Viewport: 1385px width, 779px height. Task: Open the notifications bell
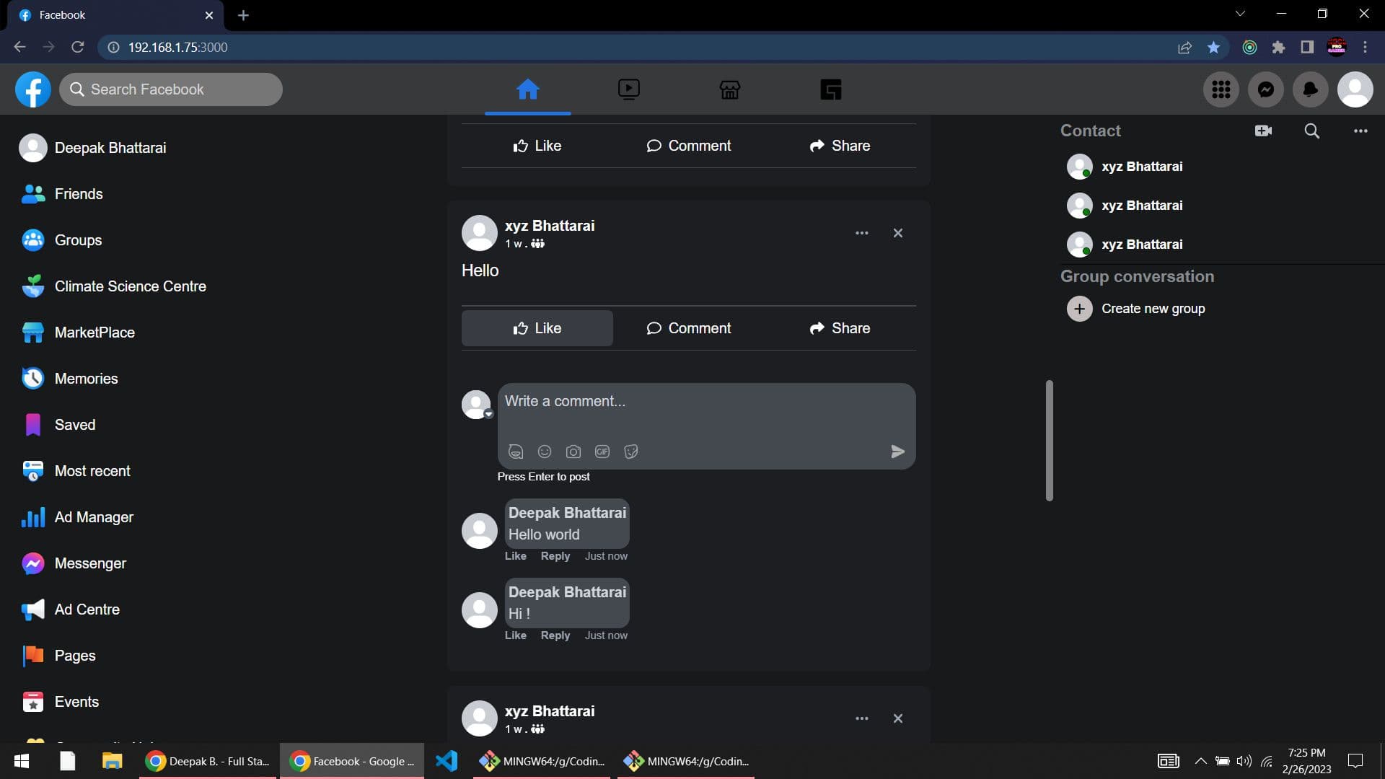click(x=1310, y=89)
